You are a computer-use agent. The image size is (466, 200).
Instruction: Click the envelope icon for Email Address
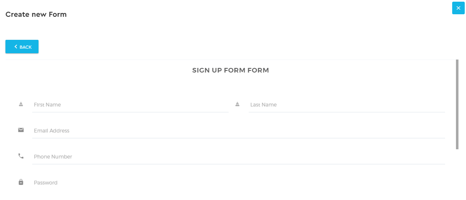21,130
